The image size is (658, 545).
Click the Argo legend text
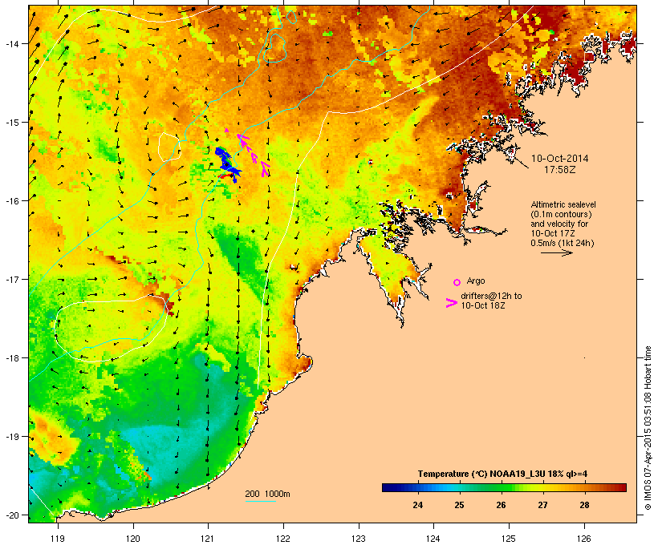(x=476, y=281)
